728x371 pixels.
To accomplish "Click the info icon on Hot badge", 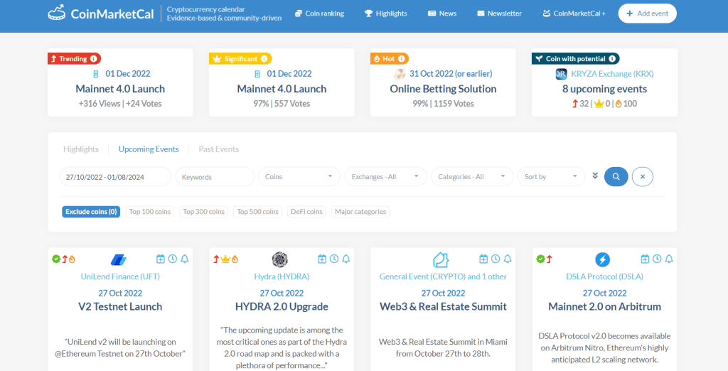I will tap(402, 58).
